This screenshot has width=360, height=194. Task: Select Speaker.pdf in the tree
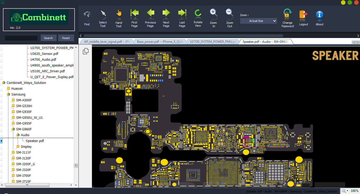click(x=35, y=141)
